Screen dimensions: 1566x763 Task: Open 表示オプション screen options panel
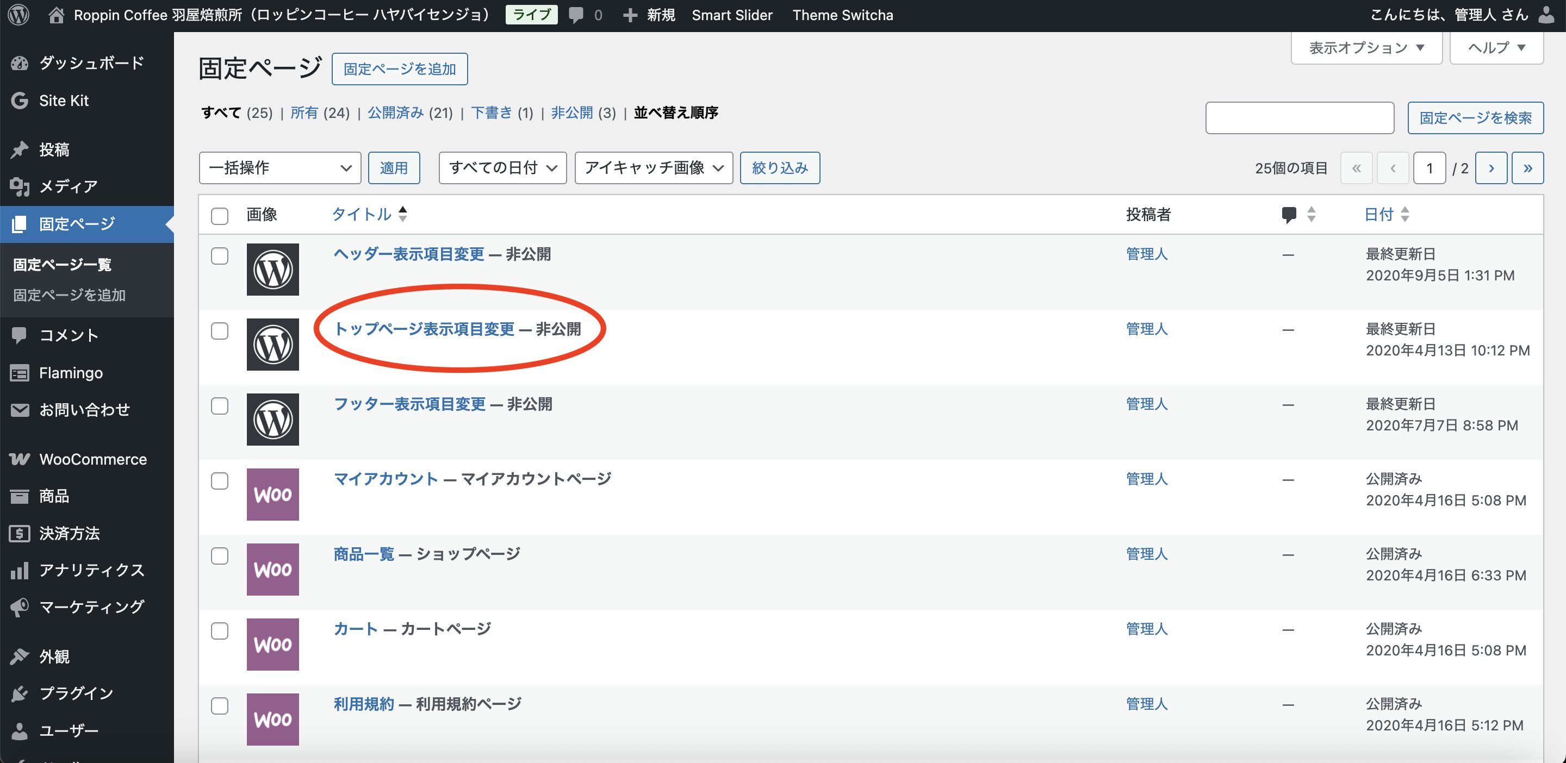pos(1366,47)
